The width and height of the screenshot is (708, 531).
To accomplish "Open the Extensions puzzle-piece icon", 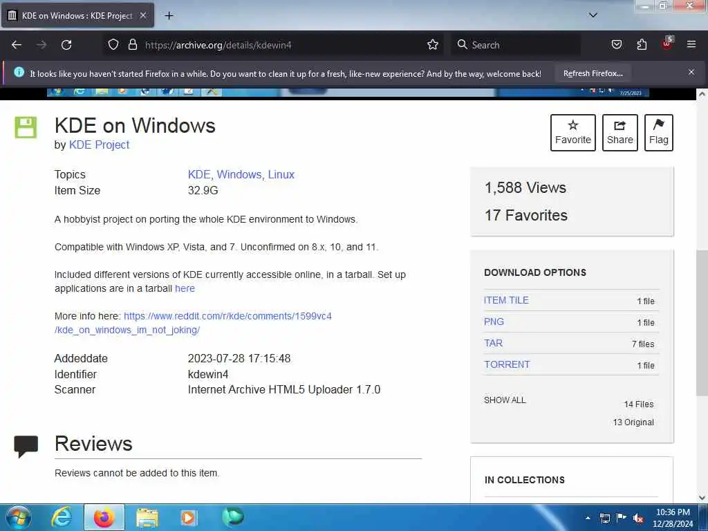I will coord(642,45).
